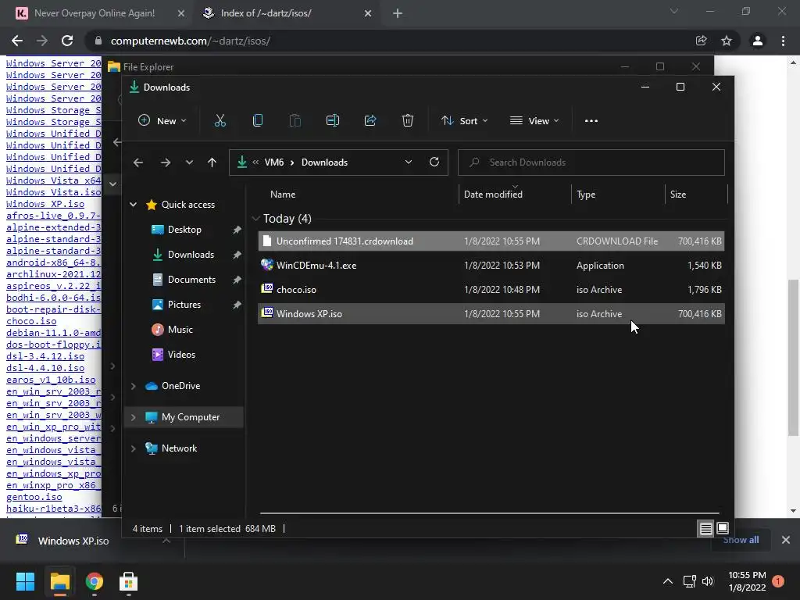Viewport: 800px width, 600px height.
Task: Expand the My Computer tree node
Action: (133, 417)
